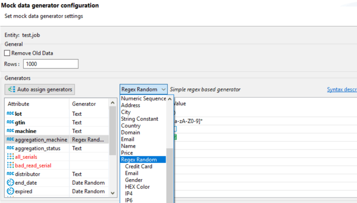Click the lot attribute ABC icon
Image resolution: width=357 pixels, height=203 pixels.
[x=10, y=114]
